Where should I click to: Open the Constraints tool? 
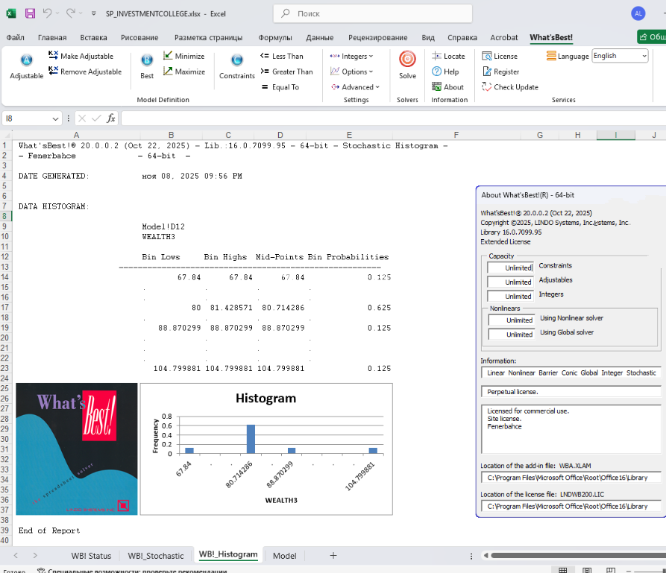tap(237, 61)
